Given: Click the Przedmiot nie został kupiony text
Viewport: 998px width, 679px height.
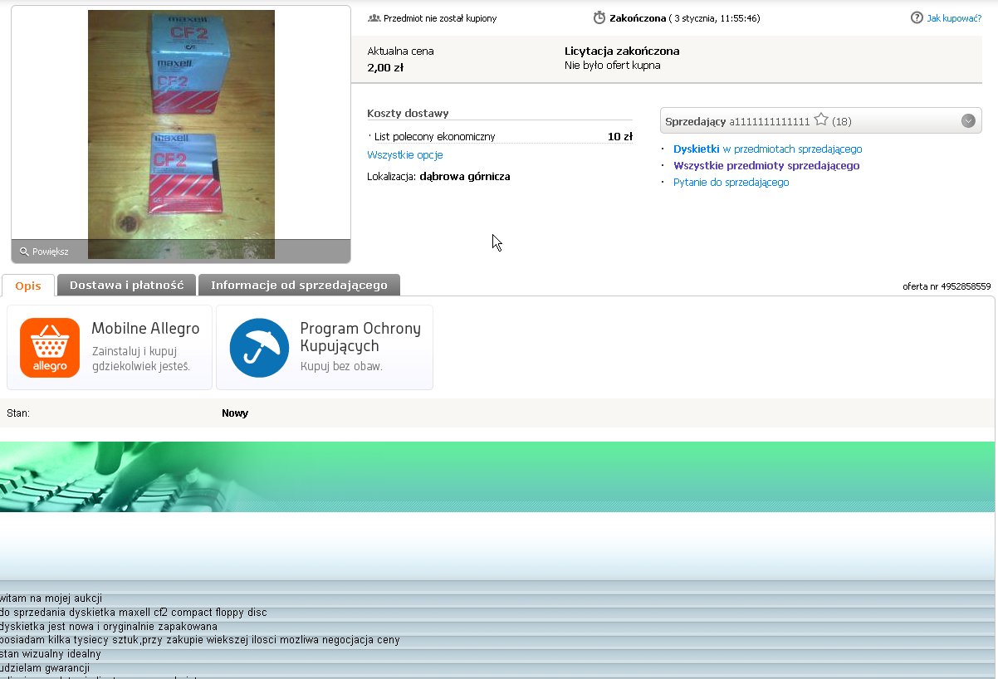Looking at the screenshot, I should [440, 18].
